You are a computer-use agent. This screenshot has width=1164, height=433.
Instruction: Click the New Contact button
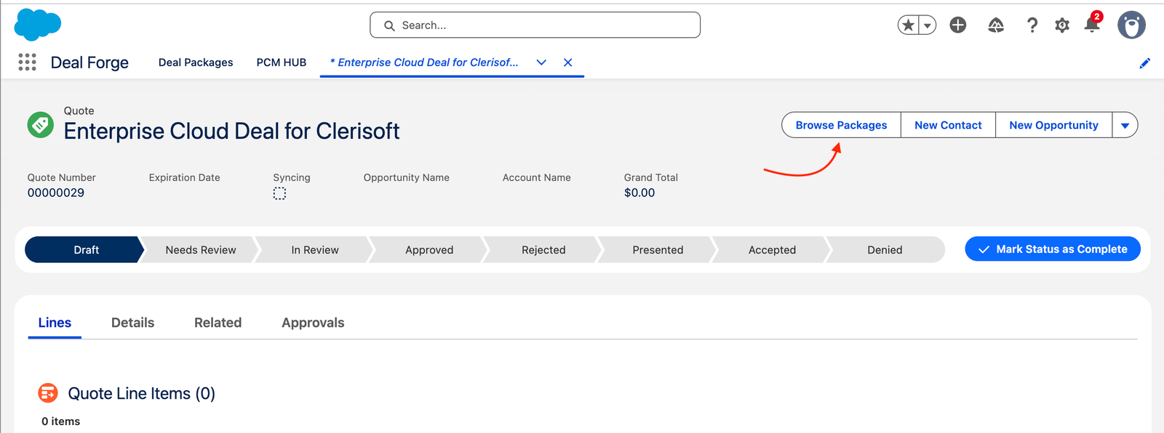click(x=948, y=125)
